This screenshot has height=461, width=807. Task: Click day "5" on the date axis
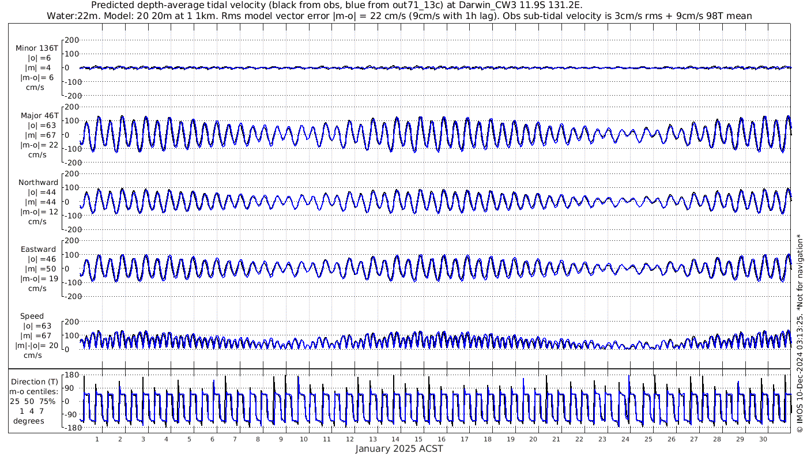click(189, 440)
